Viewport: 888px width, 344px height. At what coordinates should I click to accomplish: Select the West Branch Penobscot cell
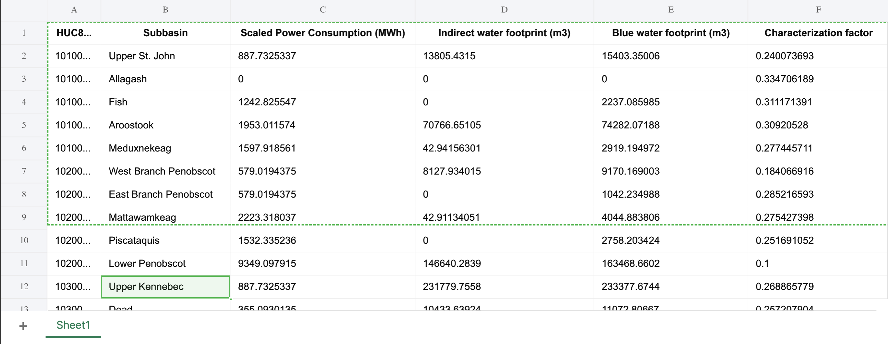[x=166, y=171]
